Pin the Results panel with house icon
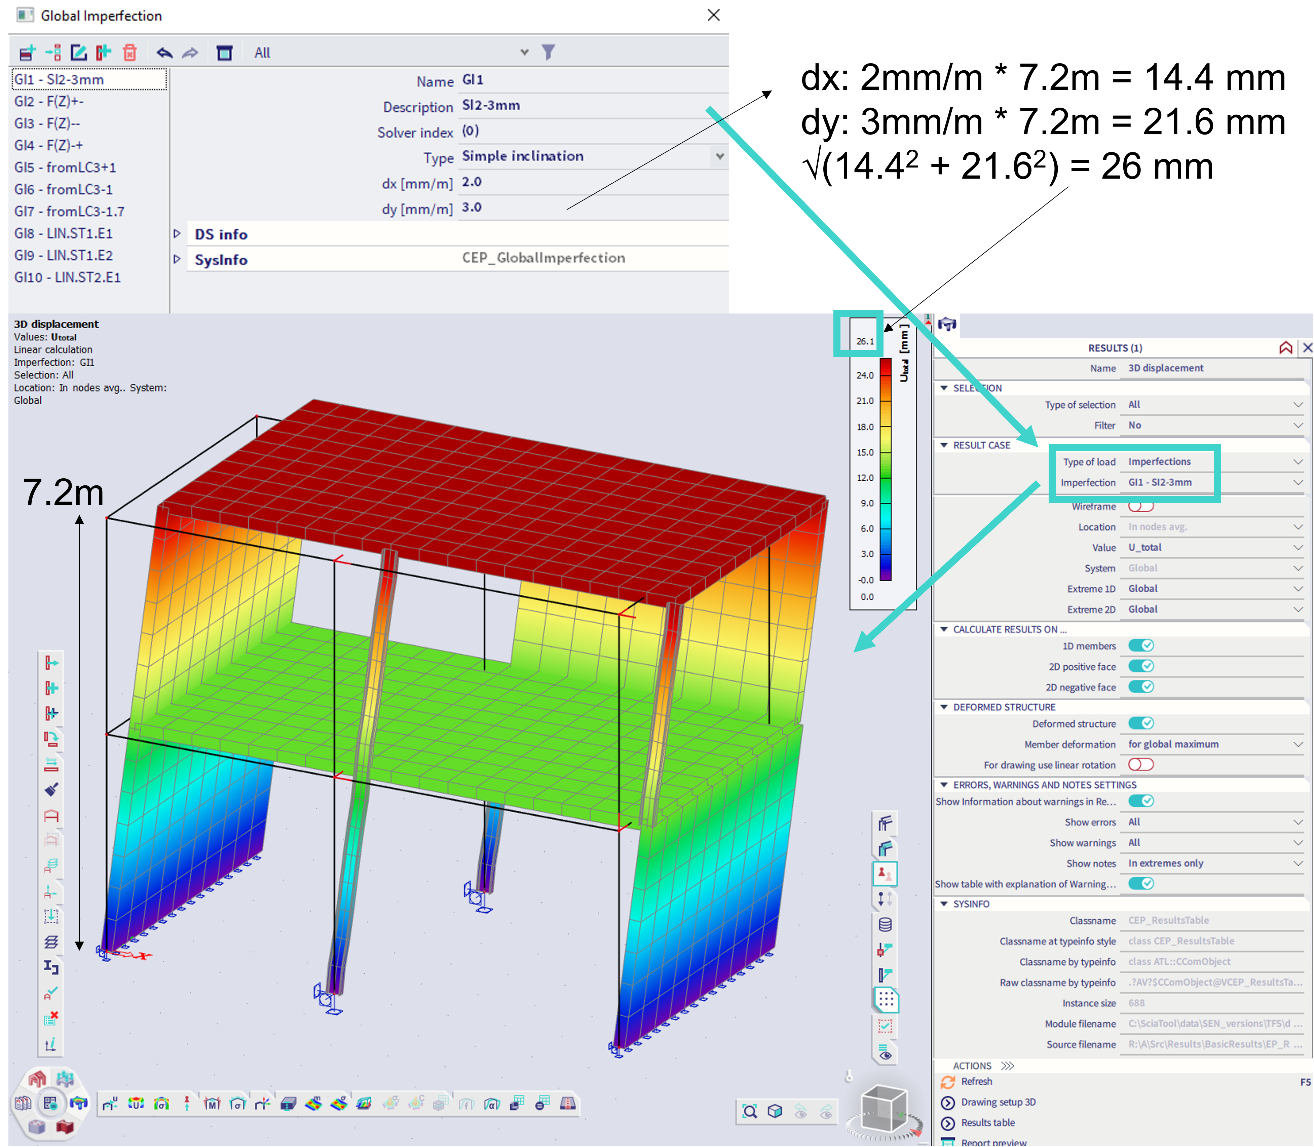This screenshot has height=1147, width=1314. [x=1285, y=347]
